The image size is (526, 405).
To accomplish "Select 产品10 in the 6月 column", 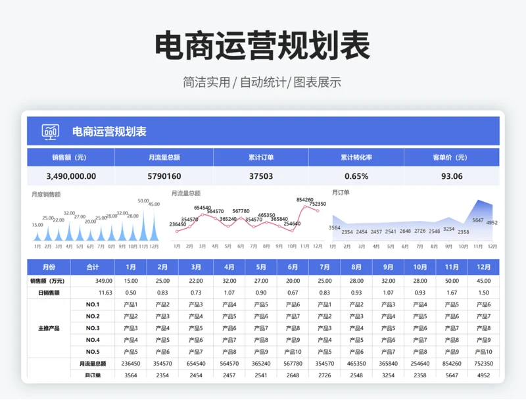I will (293, 352).
